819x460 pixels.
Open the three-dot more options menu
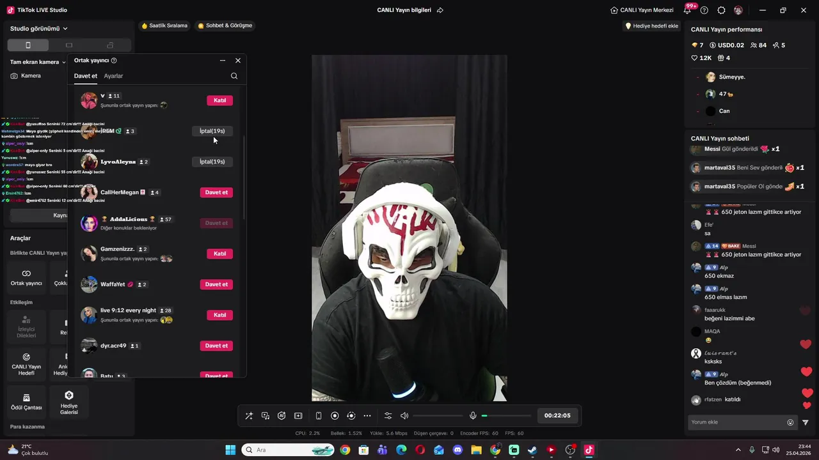pos(367,416)
